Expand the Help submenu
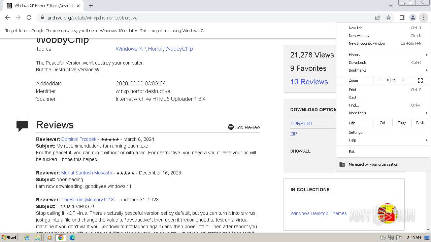The image size is (431, 242). (x=384, y=140)
